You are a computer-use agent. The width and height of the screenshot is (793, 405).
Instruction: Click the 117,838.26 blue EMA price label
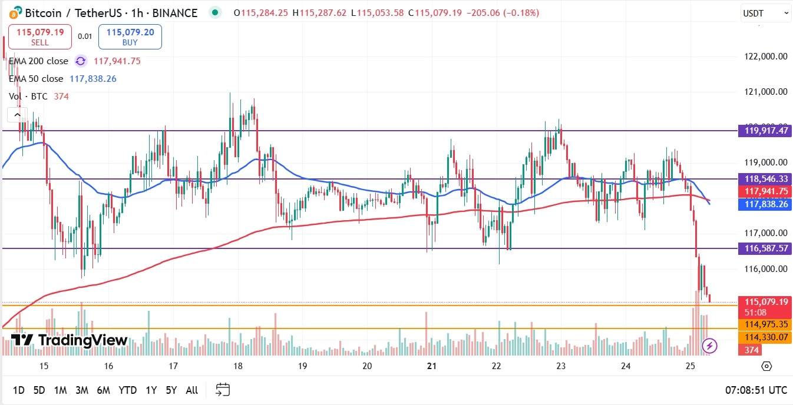(x=764, y=204)
